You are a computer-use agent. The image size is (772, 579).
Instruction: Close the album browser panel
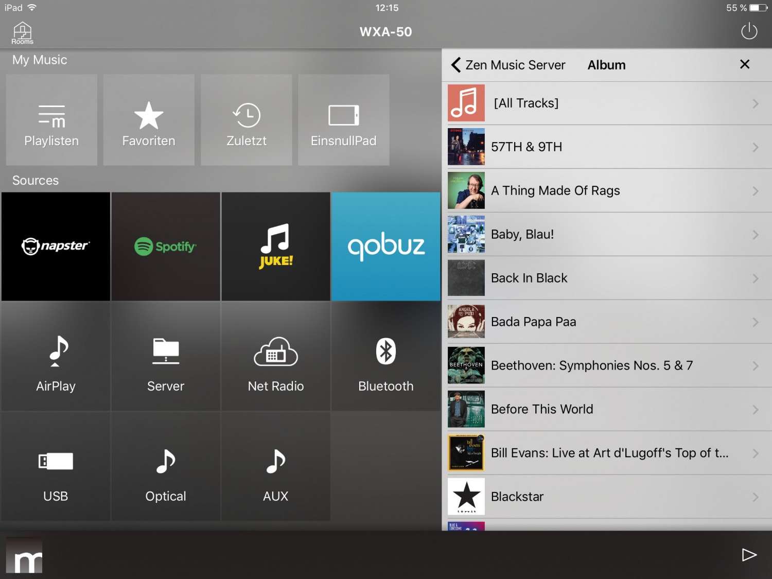tap(744, 64)
